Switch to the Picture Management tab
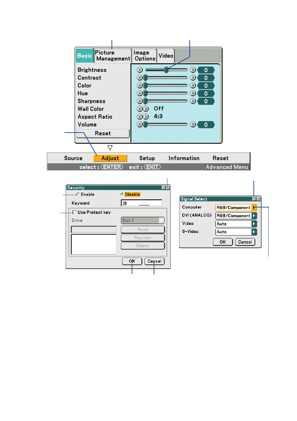This screenshot has height=421, width=297. 113,55
